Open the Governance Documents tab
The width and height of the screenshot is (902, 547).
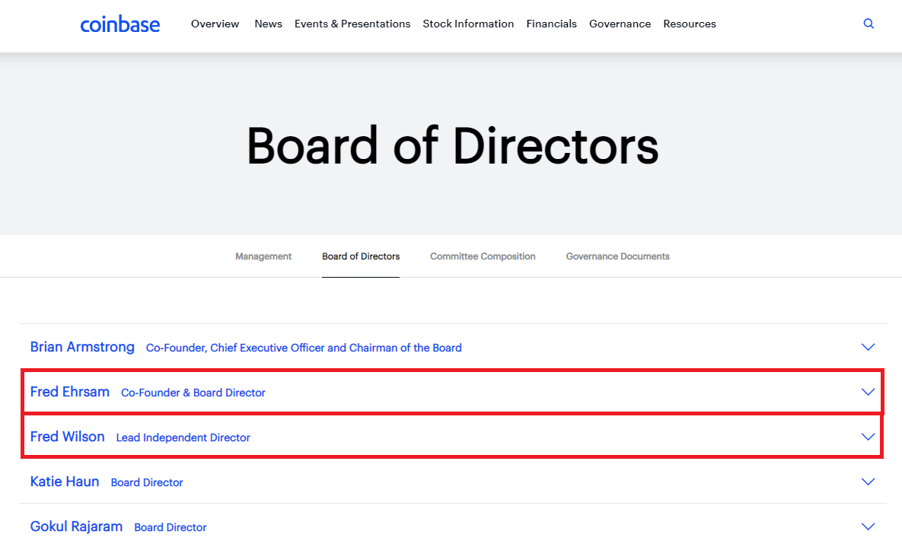617,256
